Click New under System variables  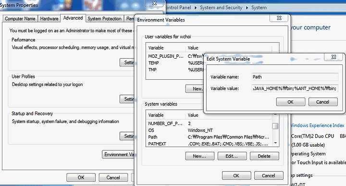200,156
